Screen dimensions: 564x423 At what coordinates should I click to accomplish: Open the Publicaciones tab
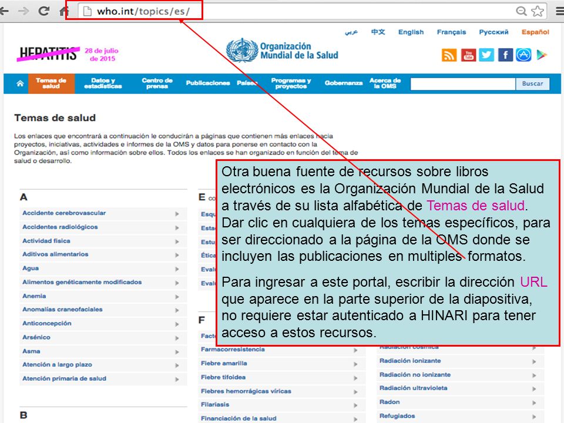[208, 83]
